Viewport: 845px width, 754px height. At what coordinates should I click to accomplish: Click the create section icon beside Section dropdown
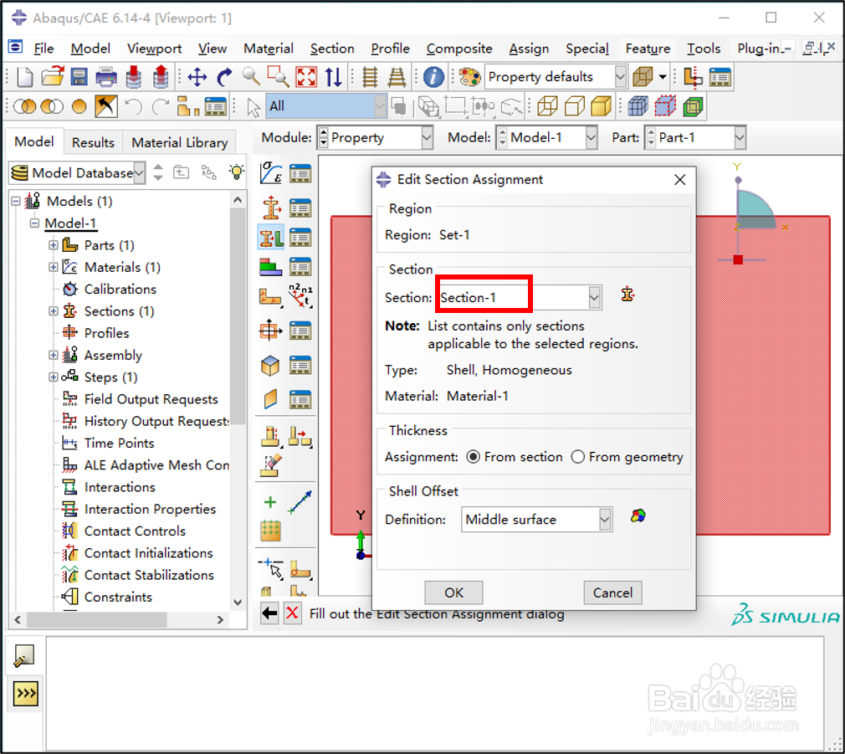tap(627, 295)
